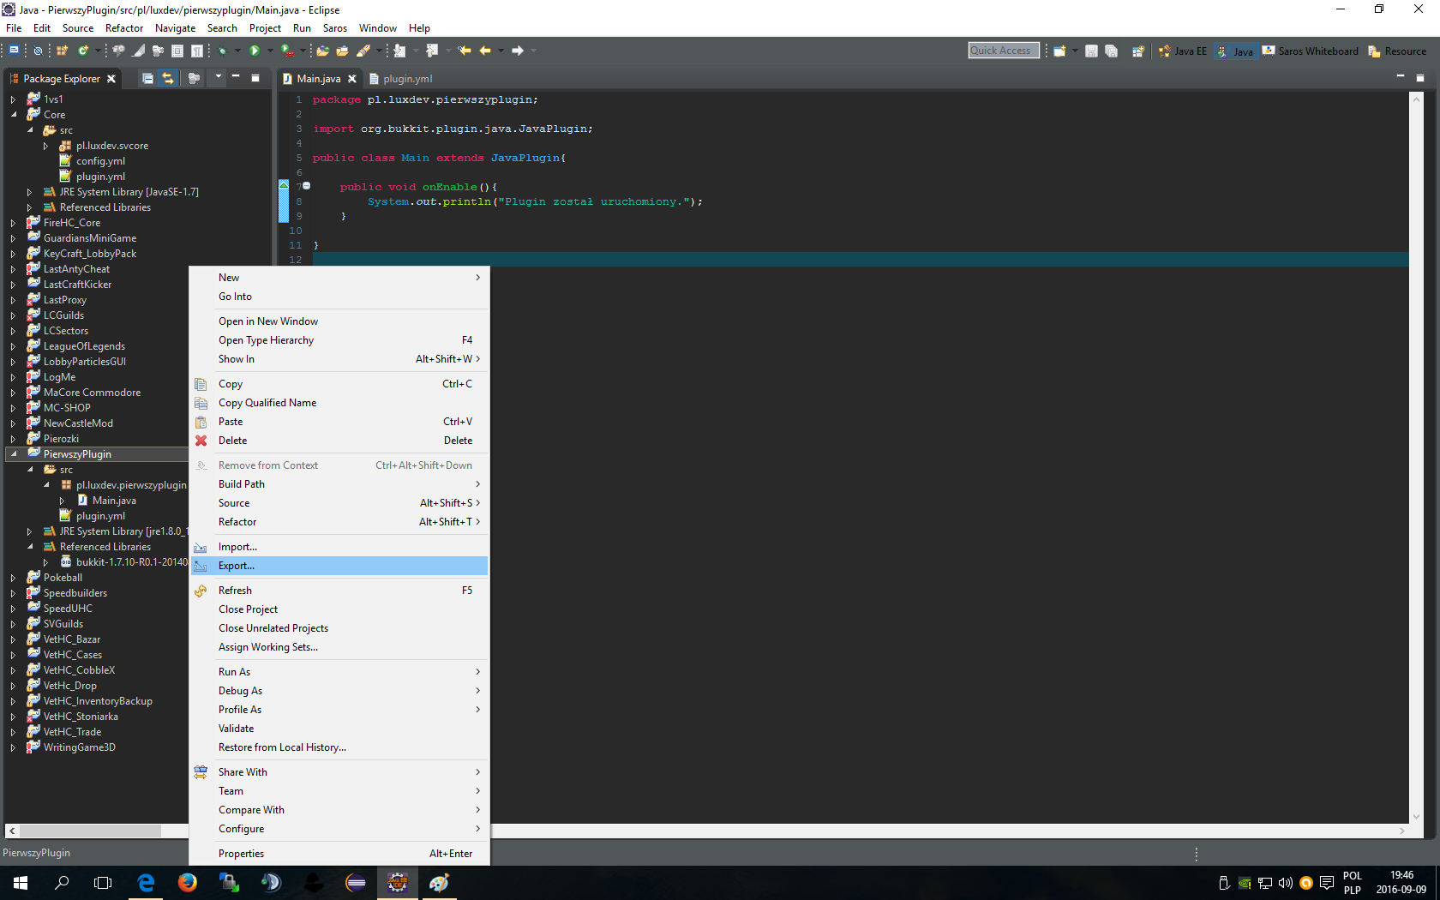Switch to the plugin.yml editor tab
The height and width of the screenshot is (900, 1440).
(x=406, y=79)
